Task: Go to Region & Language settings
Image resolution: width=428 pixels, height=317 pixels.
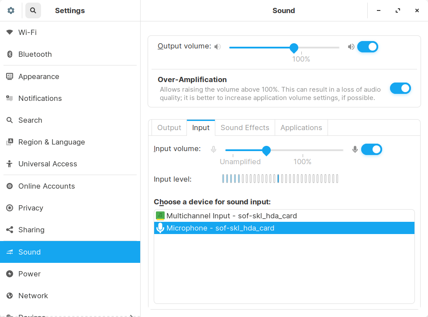Action: pyautogui.click(x=52, y=142)
